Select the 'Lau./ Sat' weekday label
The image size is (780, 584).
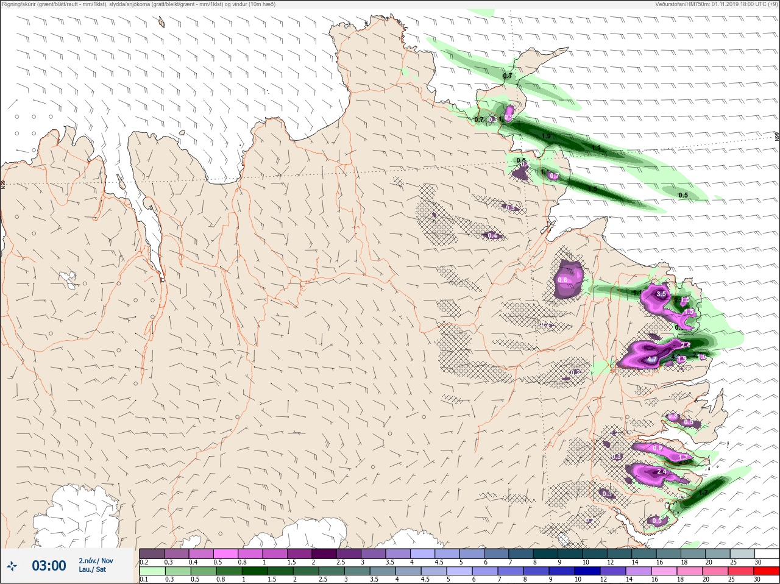92,569
